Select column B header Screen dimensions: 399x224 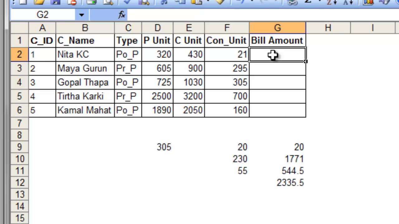coord(85,28)
